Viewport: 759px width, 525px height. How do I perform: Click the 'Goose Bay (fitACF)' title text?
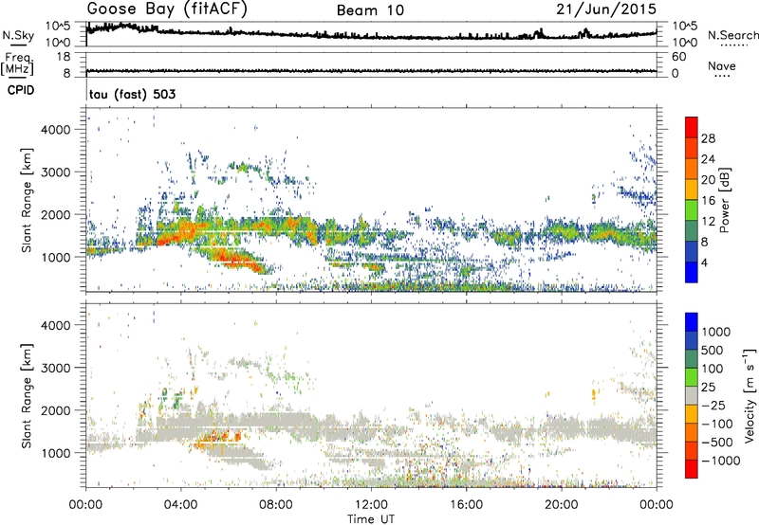click(x=167, y=9)
